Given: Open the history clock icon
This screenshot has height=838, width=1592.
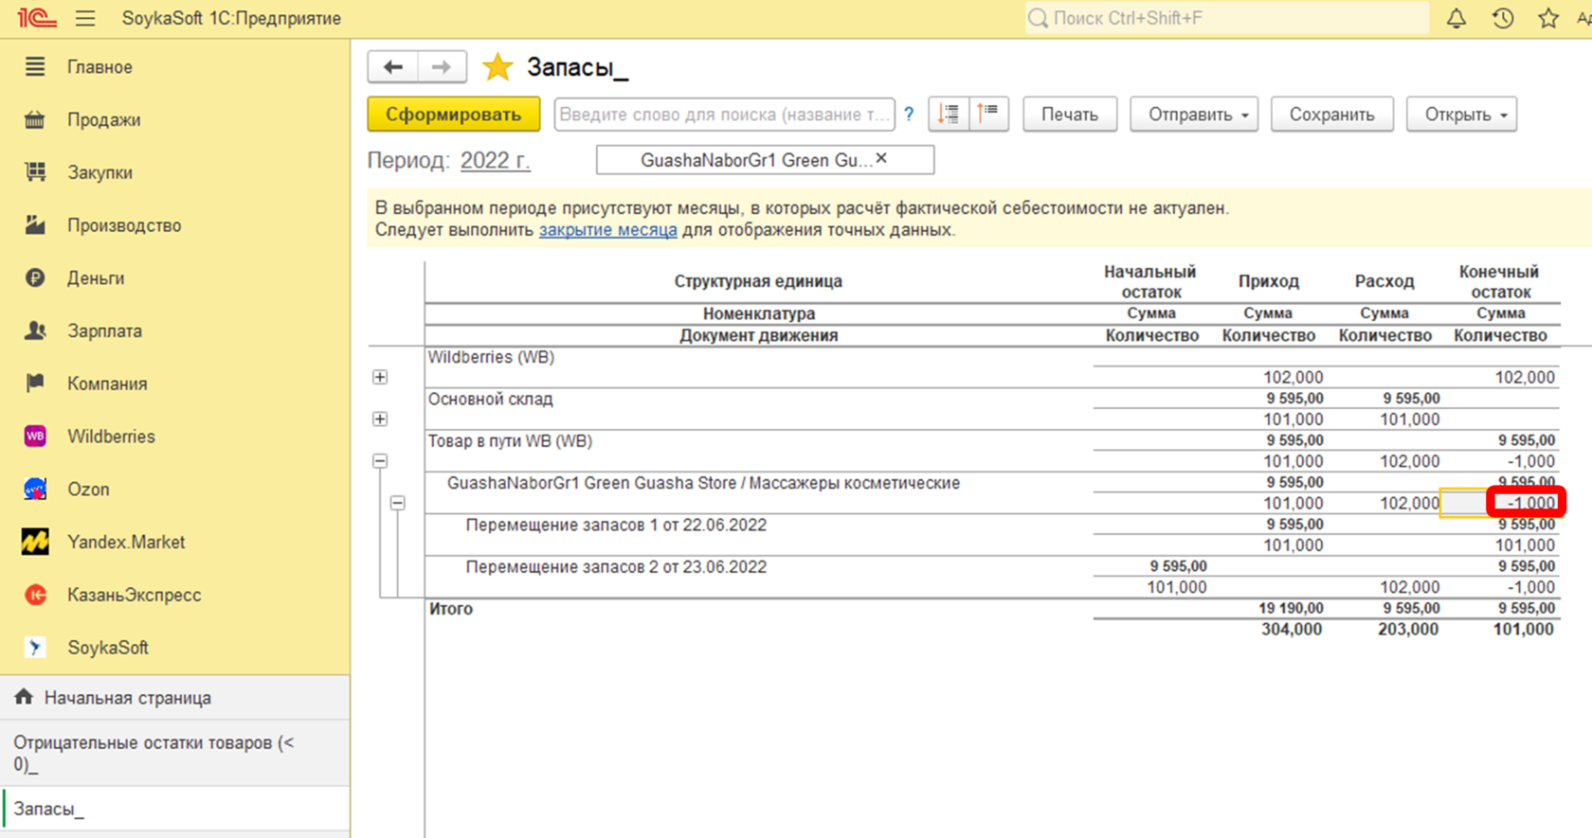Looking at the screenshot, I should tap(1502, 18).
